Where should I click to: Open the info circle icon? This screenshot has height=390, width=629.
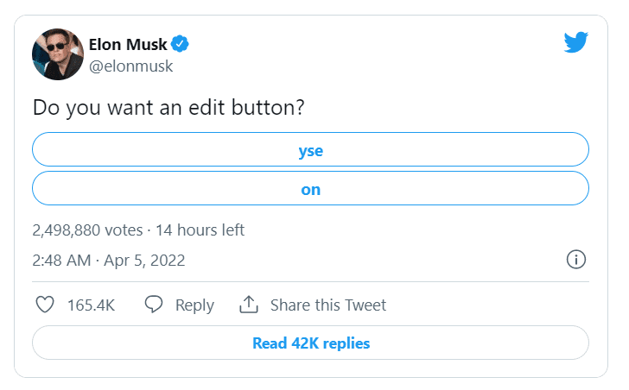click(576, 260)
